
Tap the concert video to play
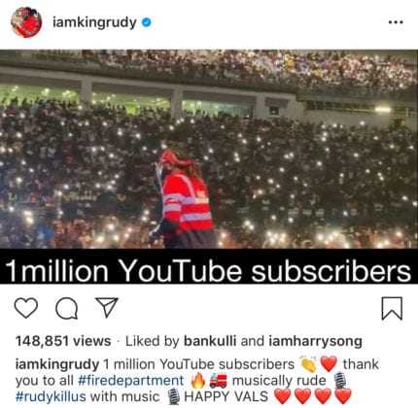click(209, 149)
